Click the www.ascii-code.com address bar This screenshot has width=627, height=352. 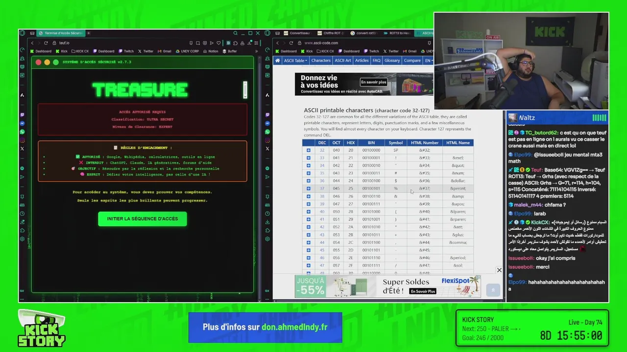click(362, 43)
